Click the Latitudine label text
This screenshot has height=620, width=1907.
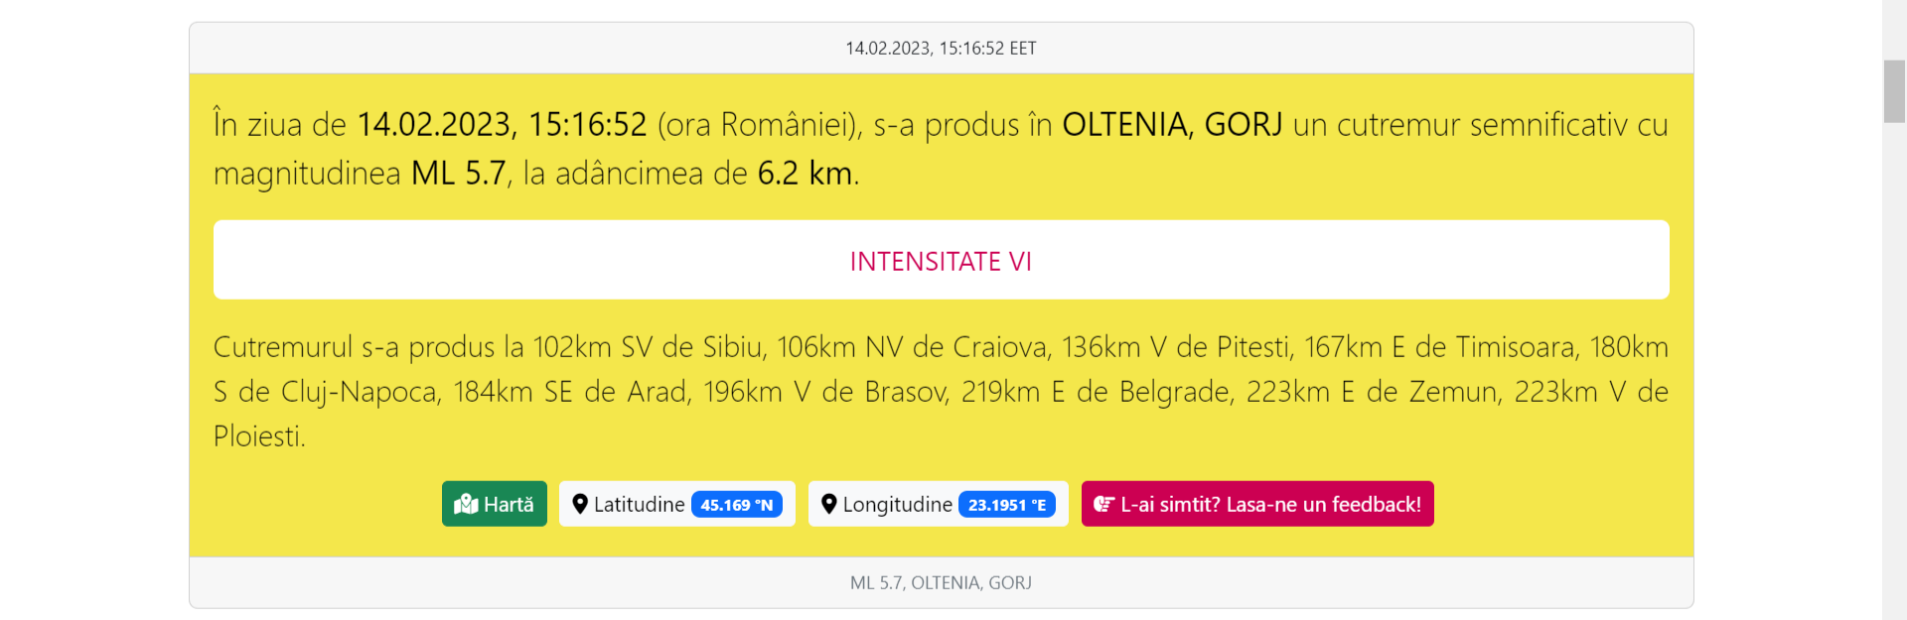click(639, 504)
